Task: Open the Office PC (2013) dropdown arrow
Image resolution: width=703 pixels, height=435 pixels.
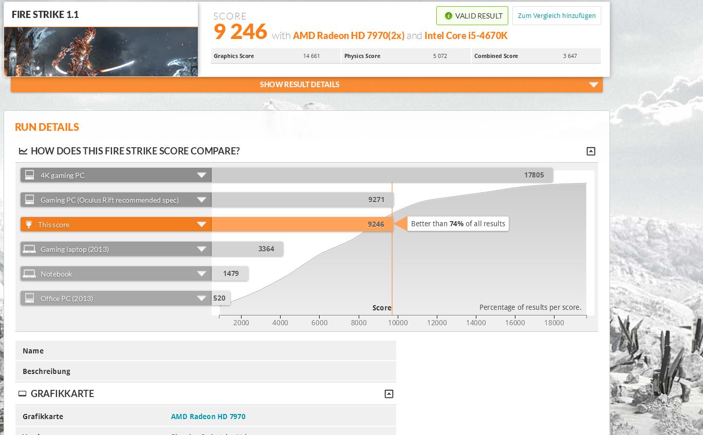Action: coord(201,299)
